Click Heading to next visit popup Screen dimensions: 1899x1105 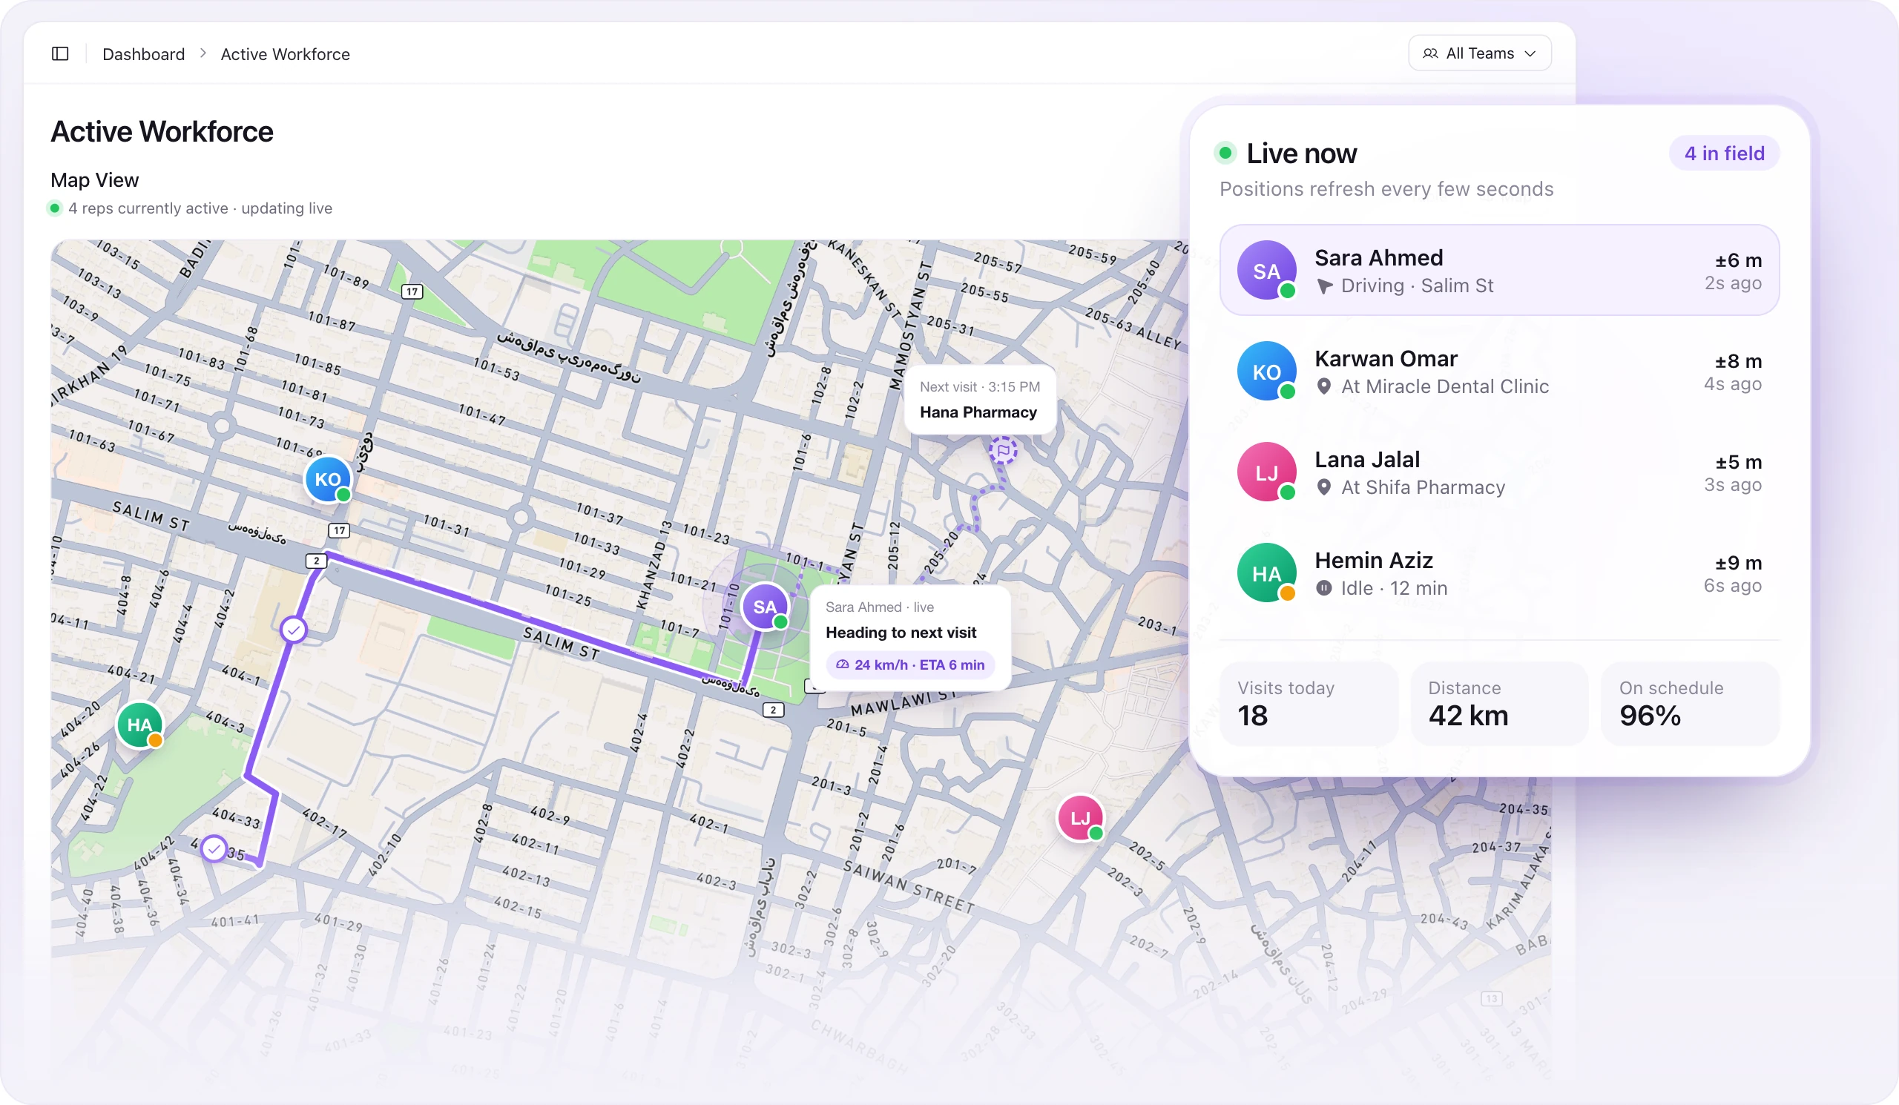coord(909,638)
